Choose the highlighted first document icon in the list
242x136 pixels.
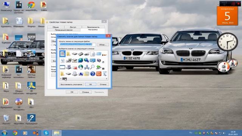[x=62, y=54]
